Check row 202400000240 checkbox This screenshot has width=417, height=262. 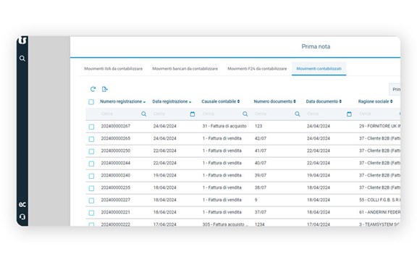point(91,176)
